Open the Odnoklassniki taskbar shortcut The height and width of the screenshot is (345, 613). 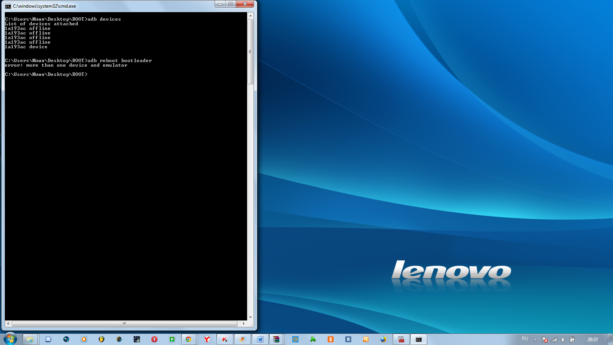coord(331,339)
